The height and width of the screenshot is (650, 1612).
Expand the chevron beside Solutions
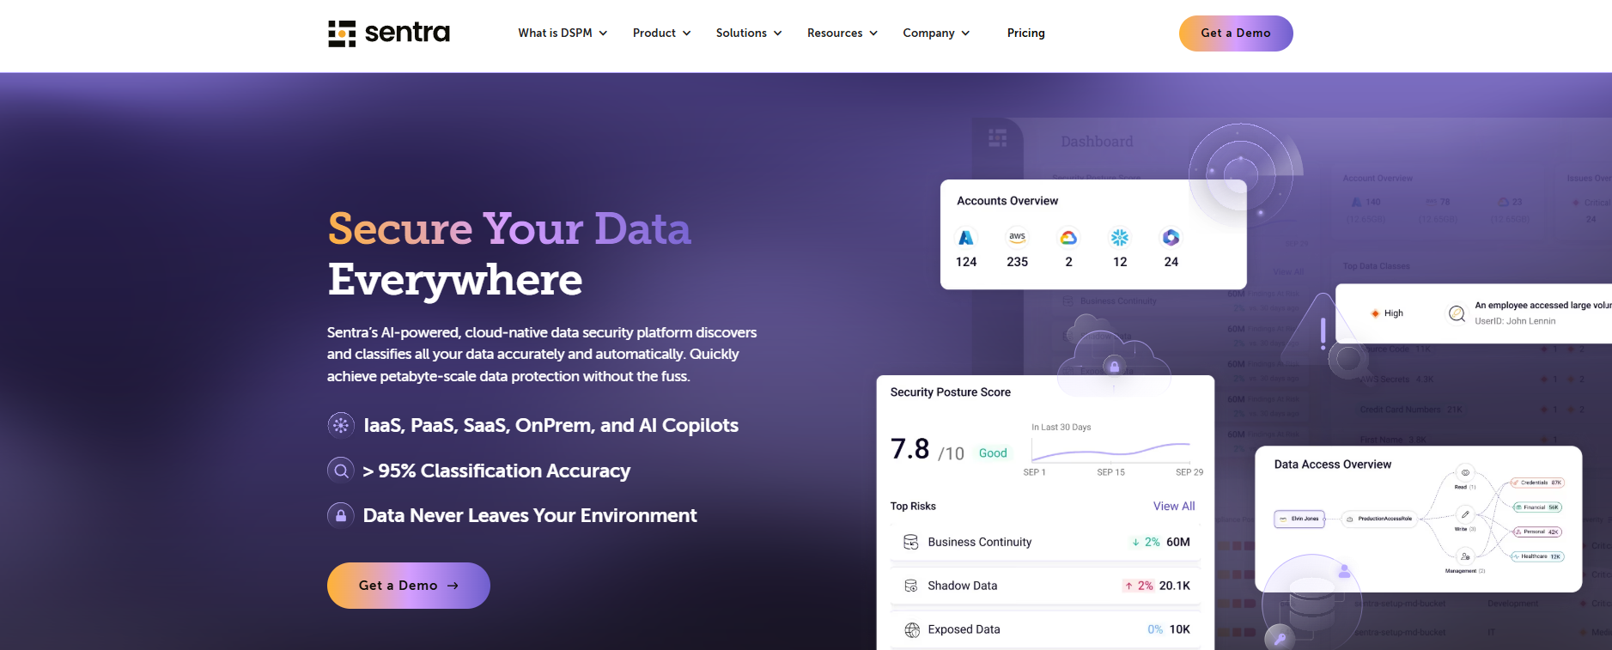pyautogui.click(x=777, y=33)
